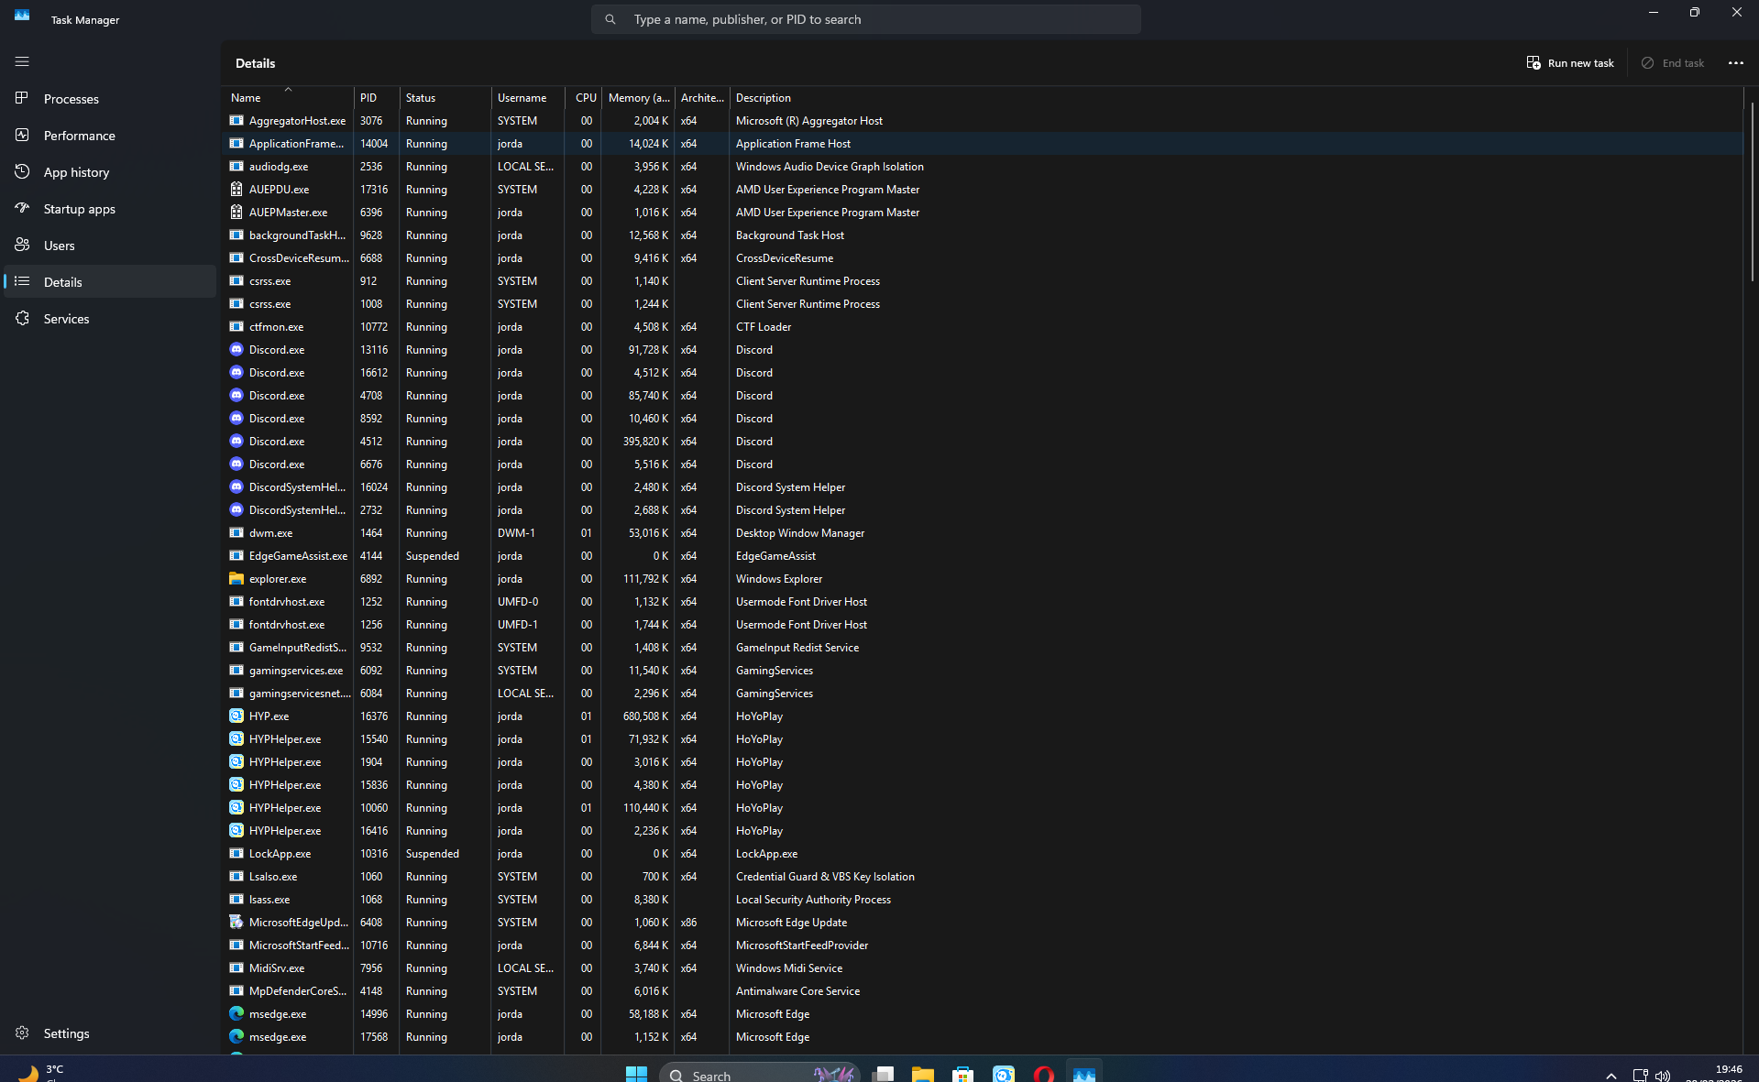Select the MpDefenderCoreService row name
Viewport: 1759px width, 1082px height.
tap(298, 991)
